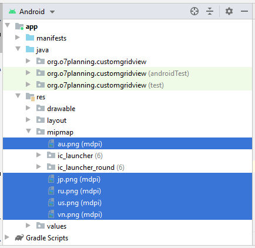Expand the manifests folder arrow
Image resolution: width=255 pixels, height=248 pixels.
tap(18, 37)
